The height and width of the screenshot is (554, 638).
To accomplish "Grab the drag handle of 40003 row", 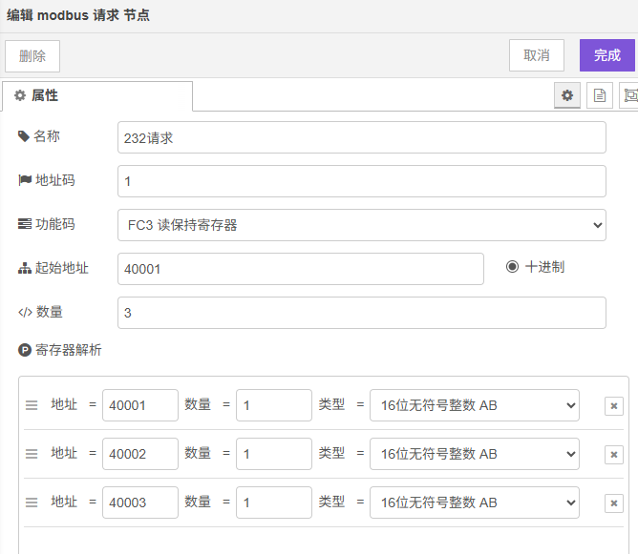I will (x=32, y=503).
